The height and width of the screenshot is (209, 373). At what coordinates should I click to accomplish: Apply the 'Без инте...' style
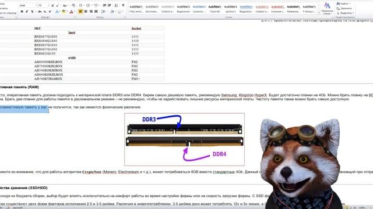(136, 9)
